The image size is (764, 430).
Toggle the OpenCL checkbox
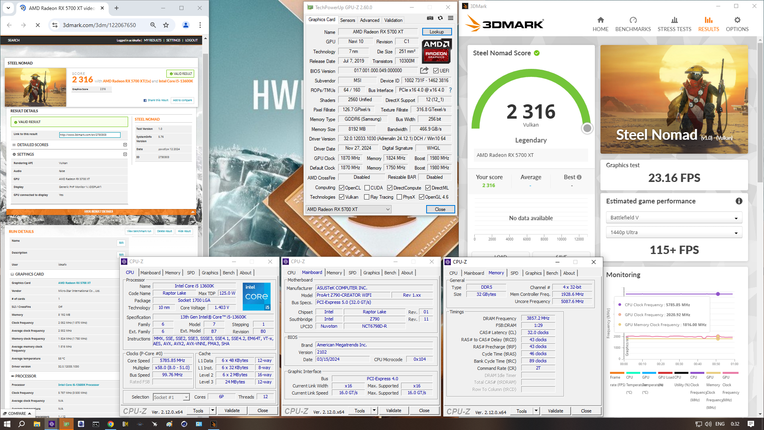pyautogui.click(x=341, y=188)
